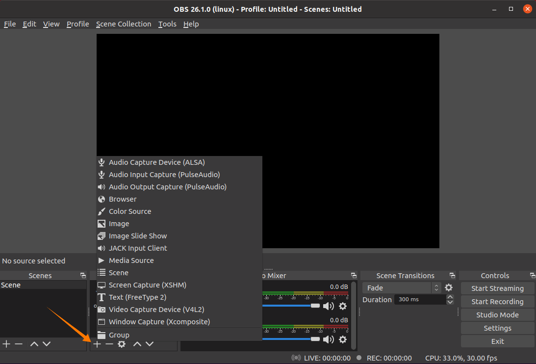Open the Profile menu
This screenshot has height=364, width=536.
pos(77,24)
